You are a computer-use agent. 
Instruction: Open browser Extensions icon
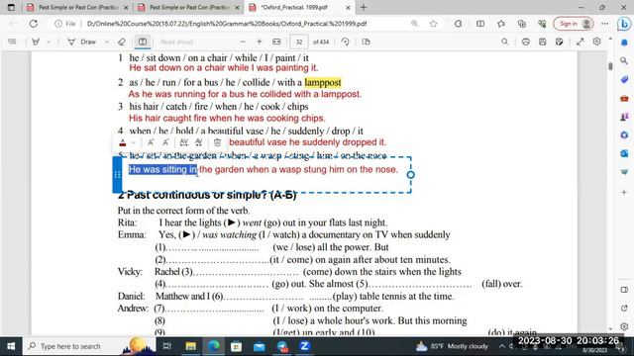[458, 24]
